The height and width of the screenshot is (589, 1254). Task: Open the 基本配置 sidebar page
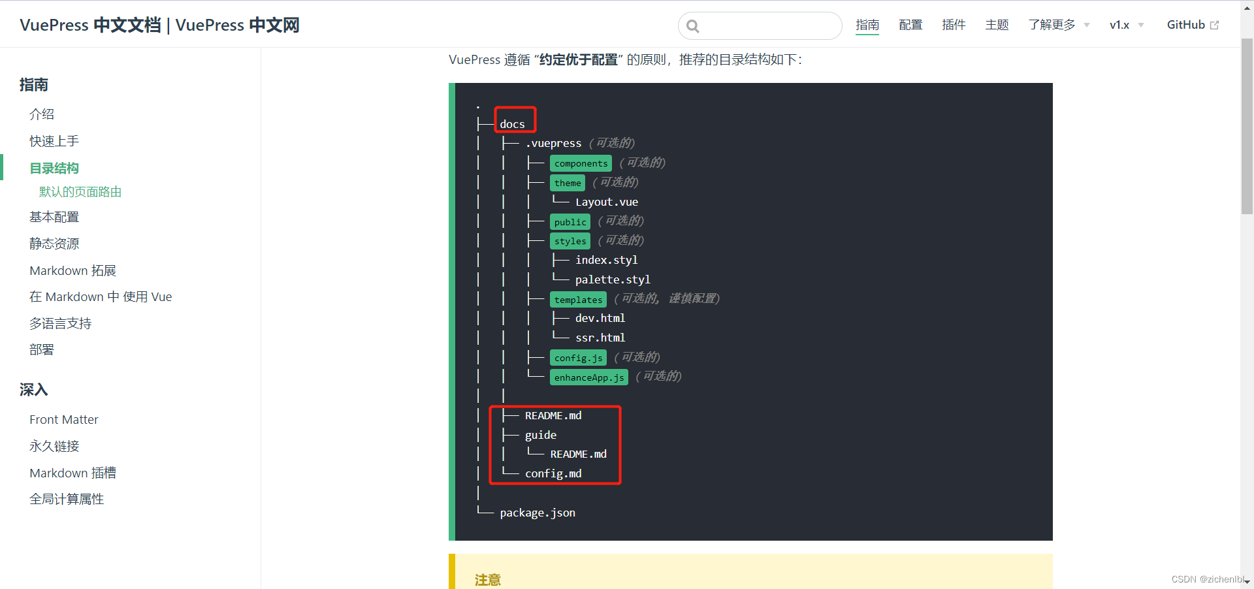[x=54, y=217]
